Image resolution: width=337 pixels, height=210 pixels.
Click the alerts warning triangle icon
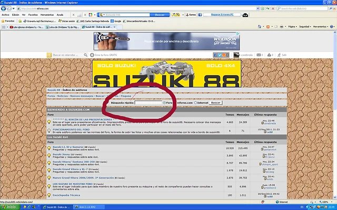pos(269,55)
